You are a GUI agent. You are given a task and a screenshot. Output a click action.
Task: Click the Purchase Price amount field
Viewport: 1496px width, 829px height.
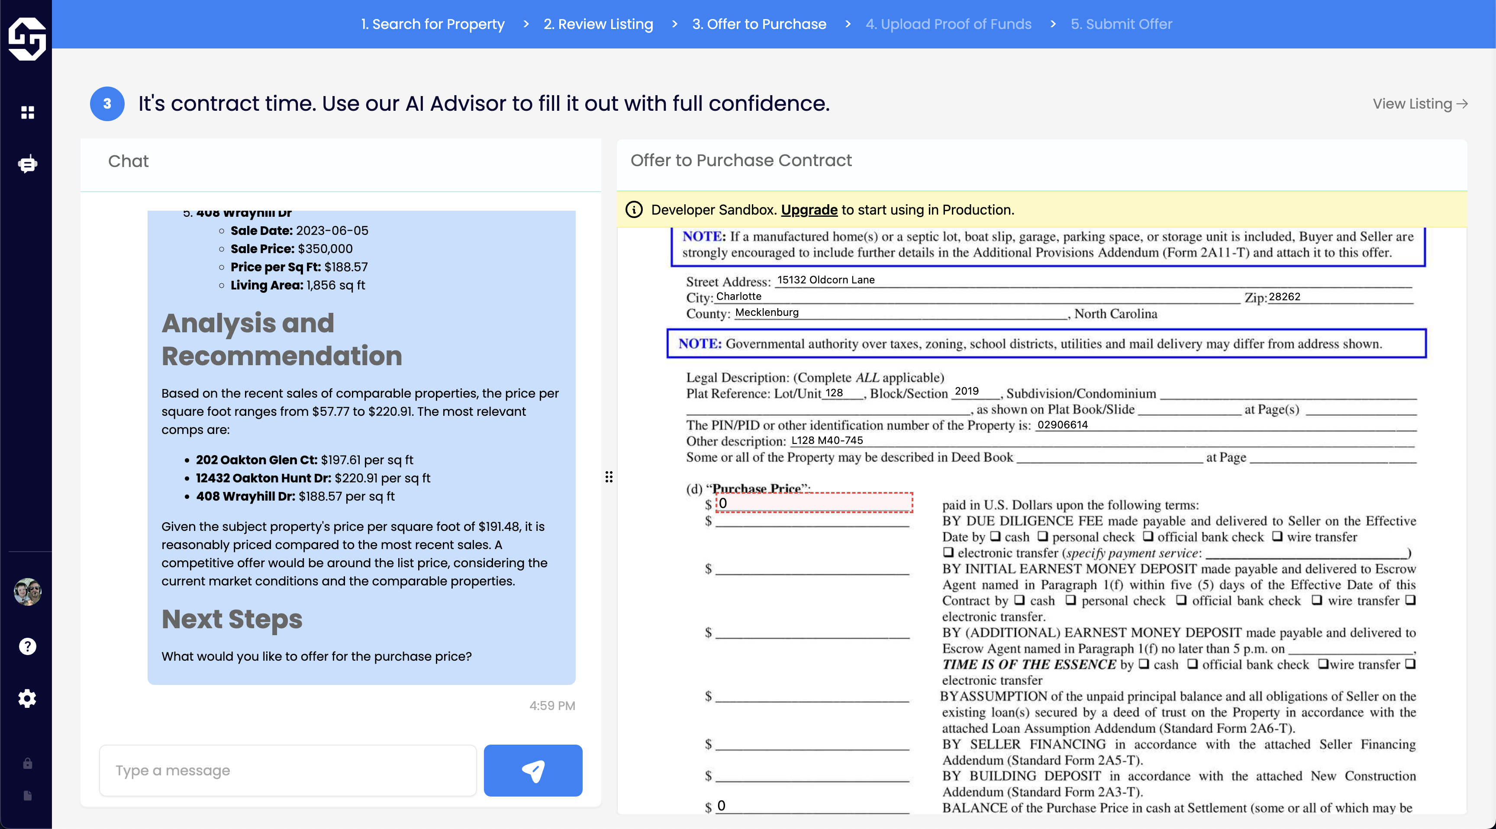[x=814, y=503]
